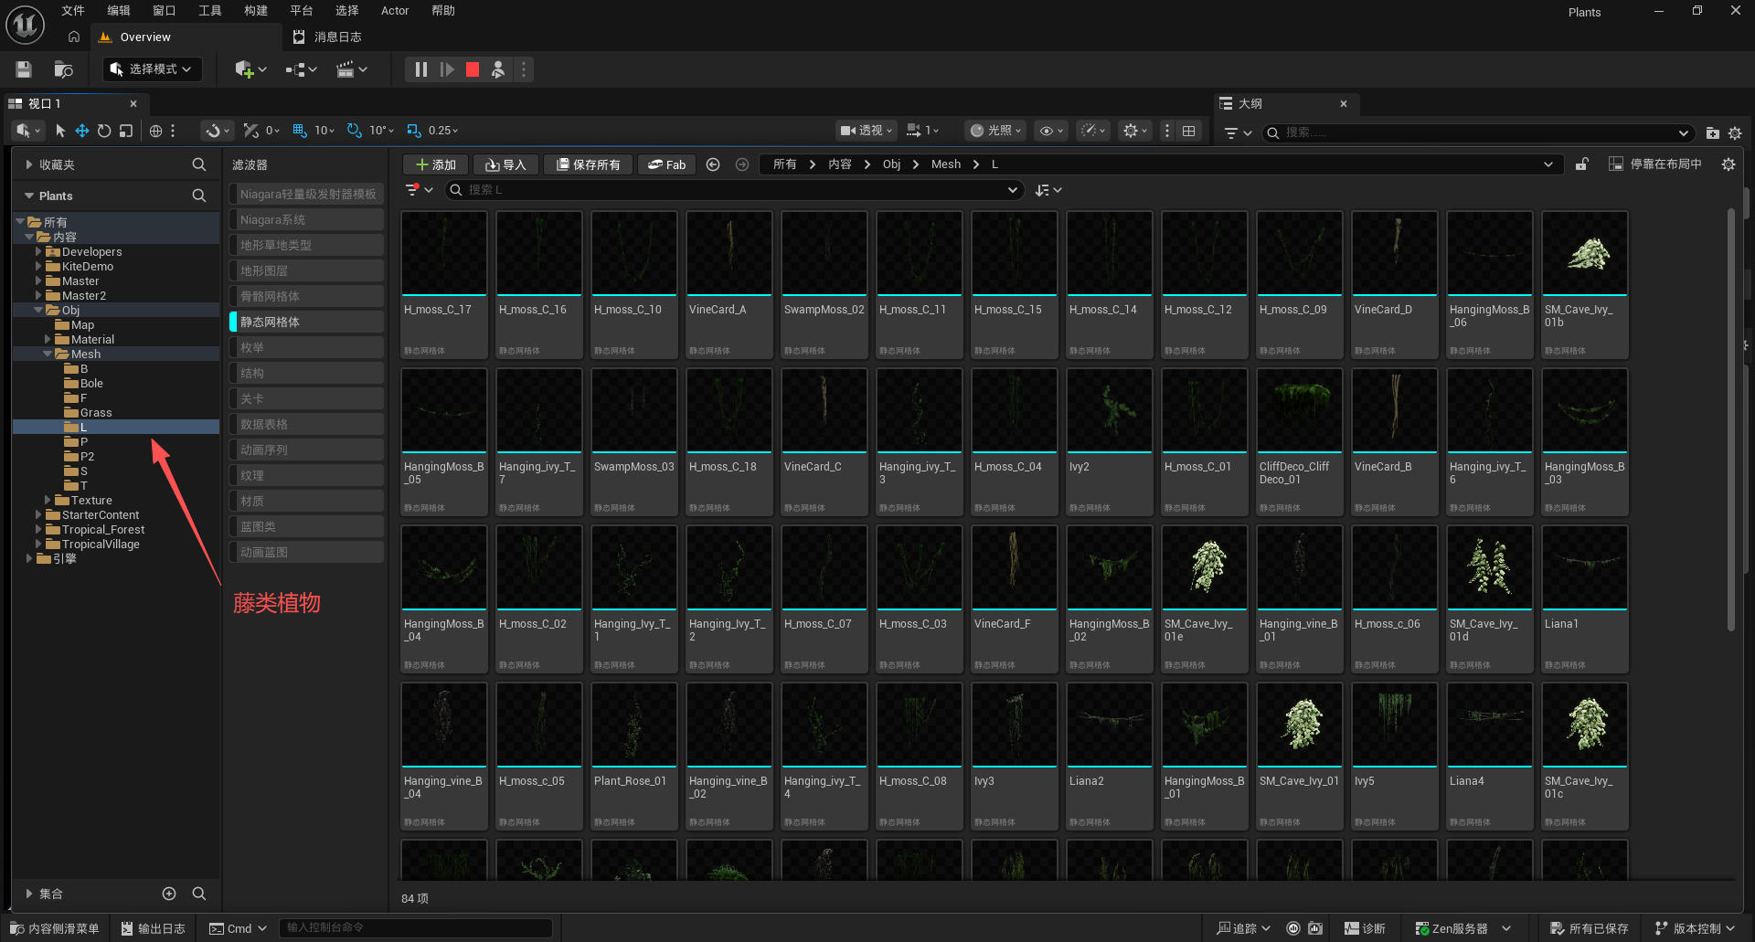The width and height of the screenshot is (1755, 942).
Task: Toggle the Niagara系统 filter
Action: [306, 219]
